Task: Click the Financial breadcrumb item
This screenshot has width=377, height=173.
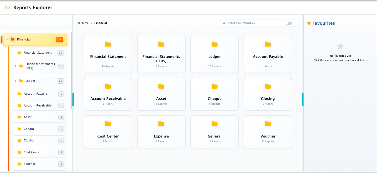Action: point(101,23)
